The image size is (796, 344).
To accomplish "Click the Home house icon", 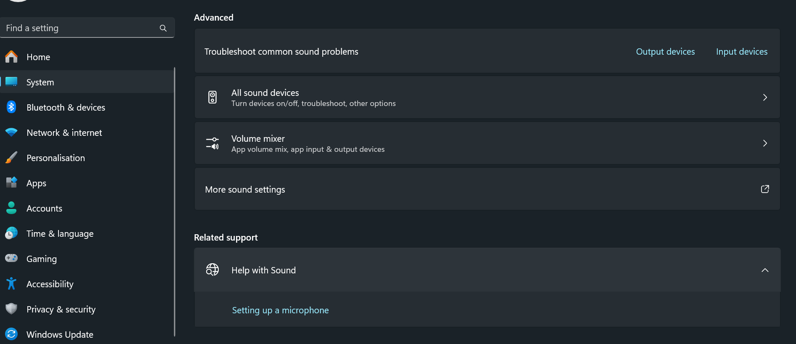I will click(x=11, y=57).
